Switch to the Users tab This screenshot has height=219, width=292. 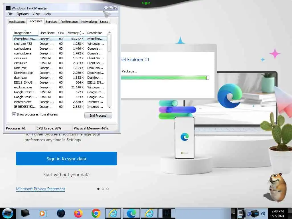(x=104, y=22)
